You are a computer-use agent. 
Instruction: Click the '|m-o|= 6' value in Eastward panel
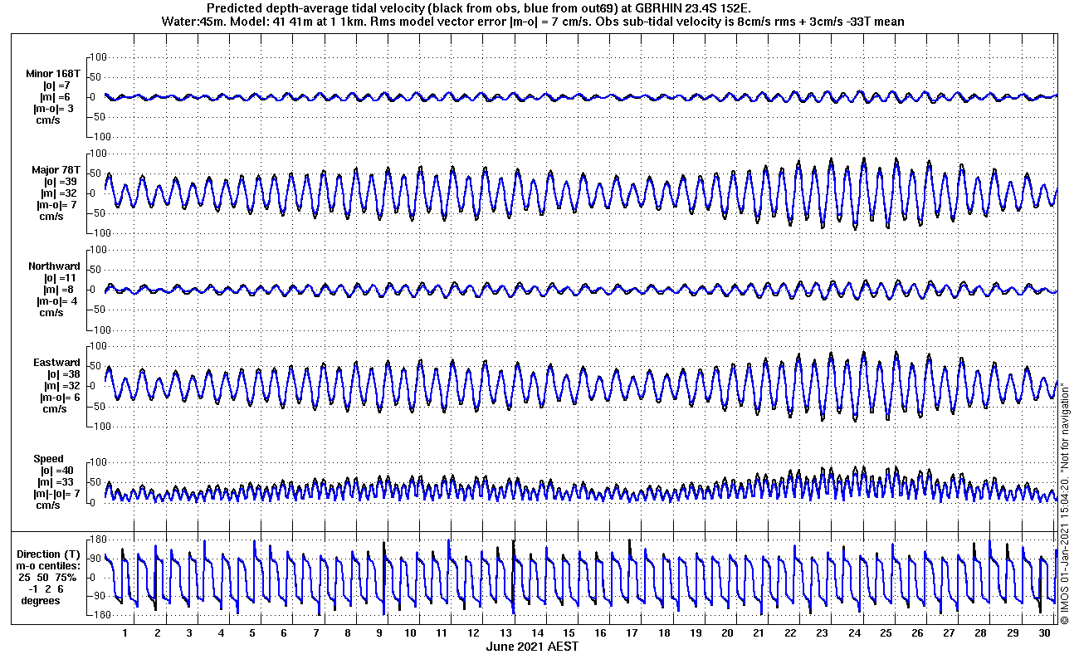coord(60,398)
